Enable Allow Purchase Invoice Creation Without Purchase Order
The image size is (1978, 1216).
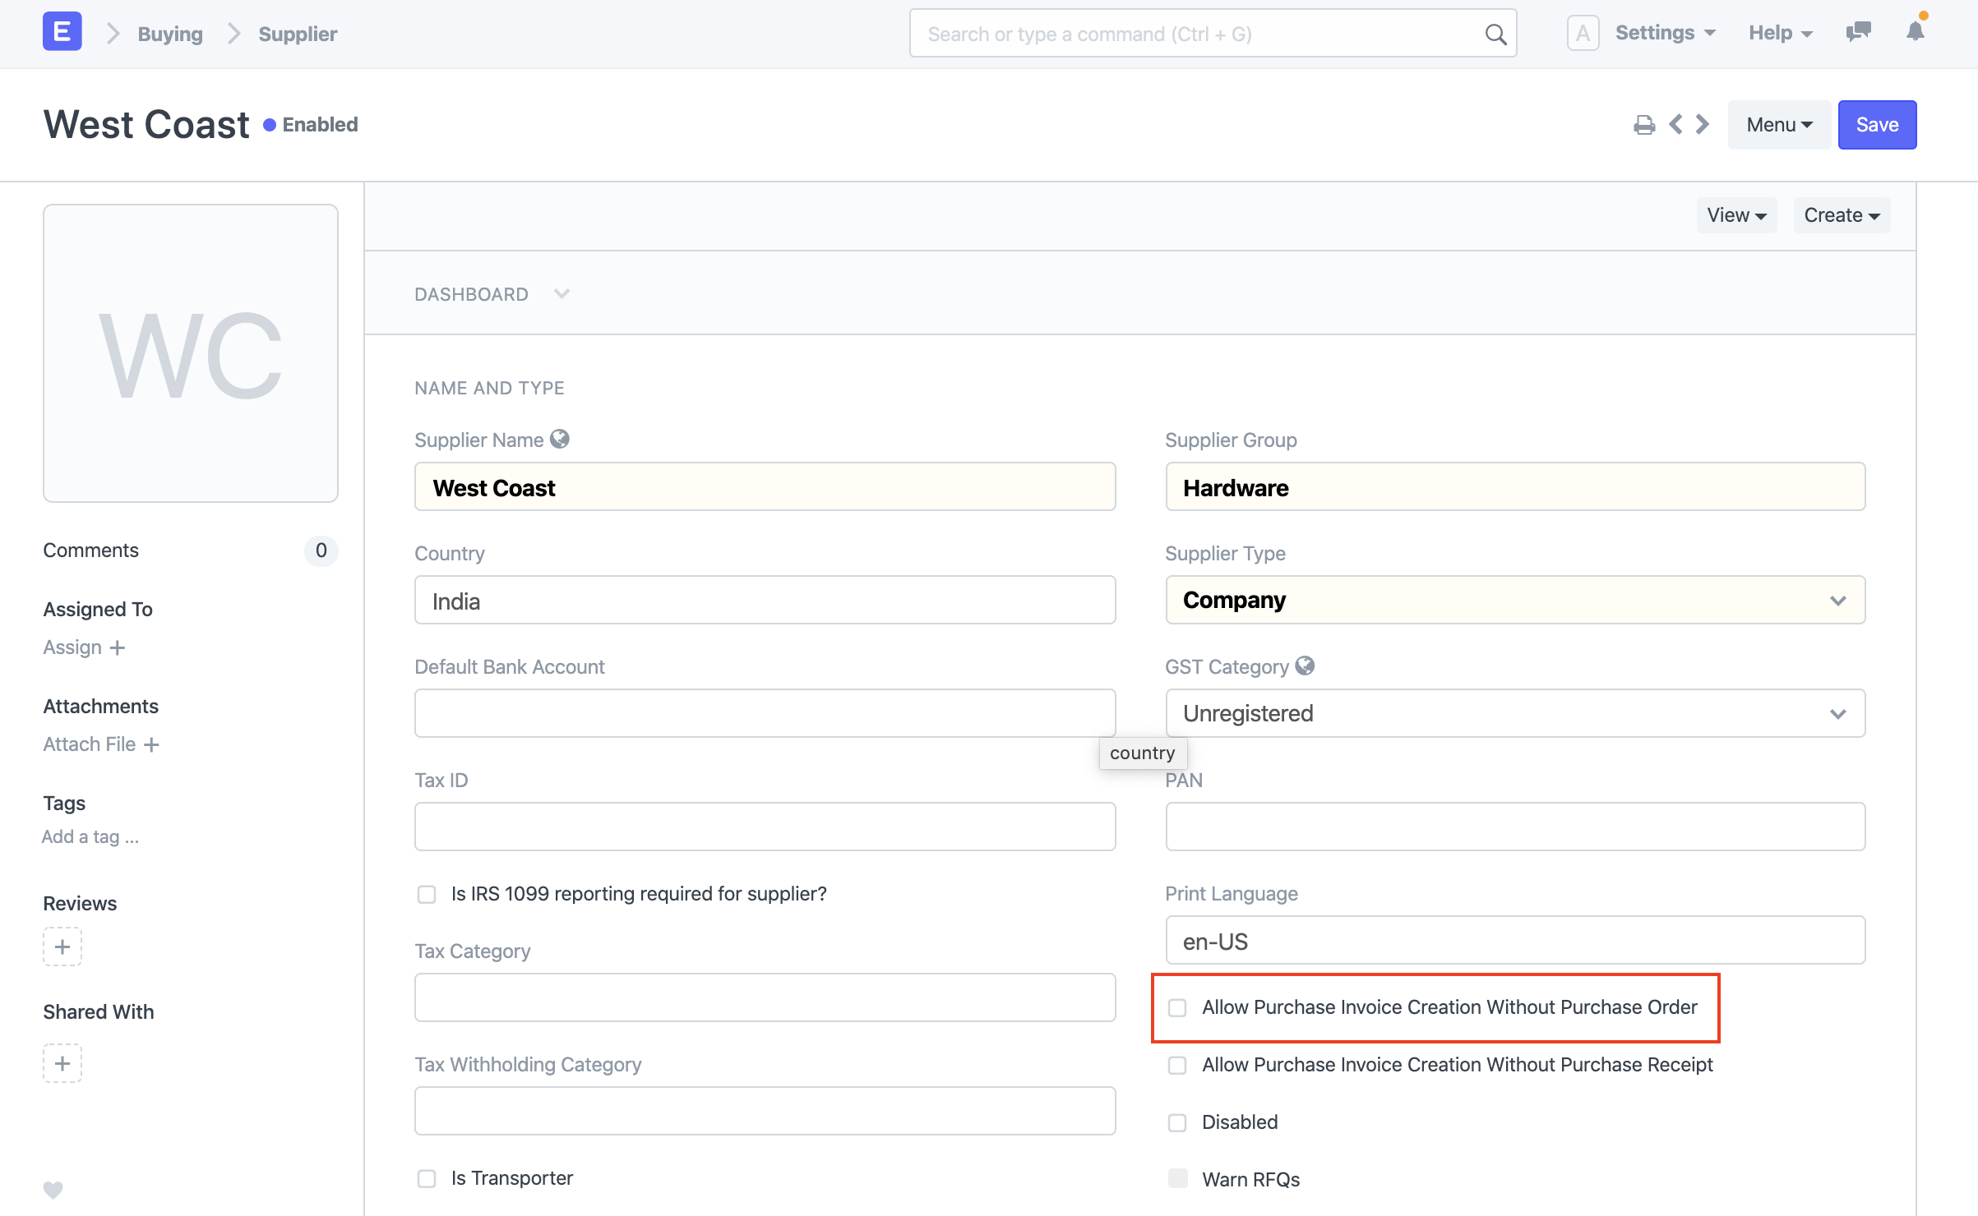(x=1177, y=1007)
